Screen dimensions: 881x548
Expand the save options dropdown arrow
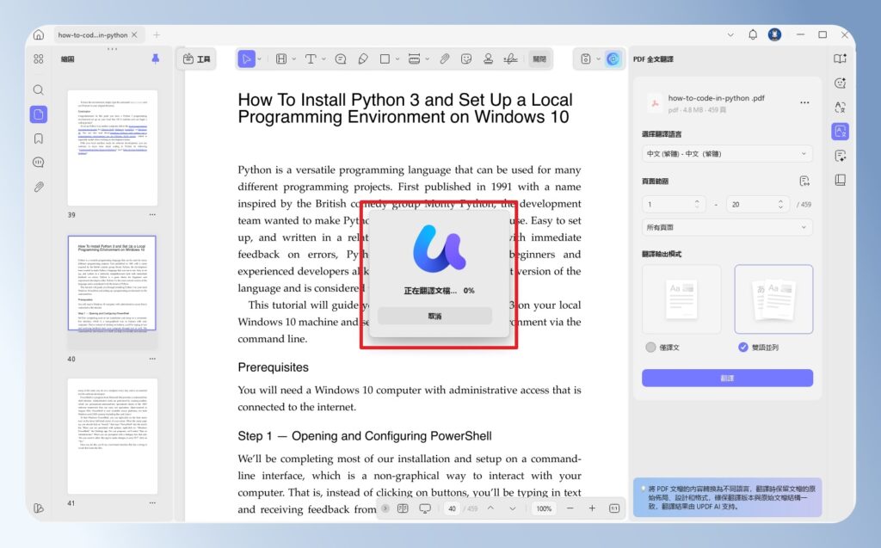(x=599, y=59)
